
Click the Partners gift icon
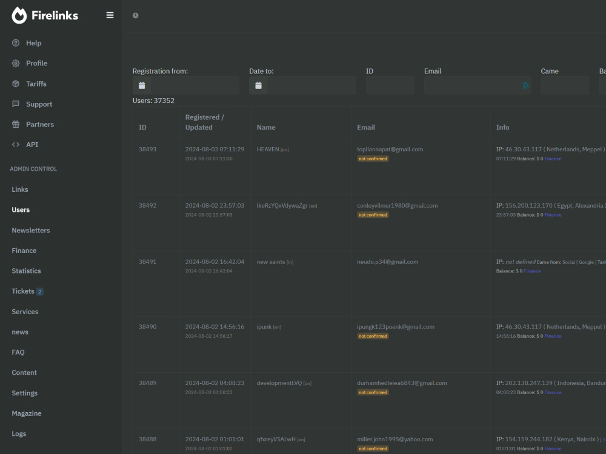(16, 124)
